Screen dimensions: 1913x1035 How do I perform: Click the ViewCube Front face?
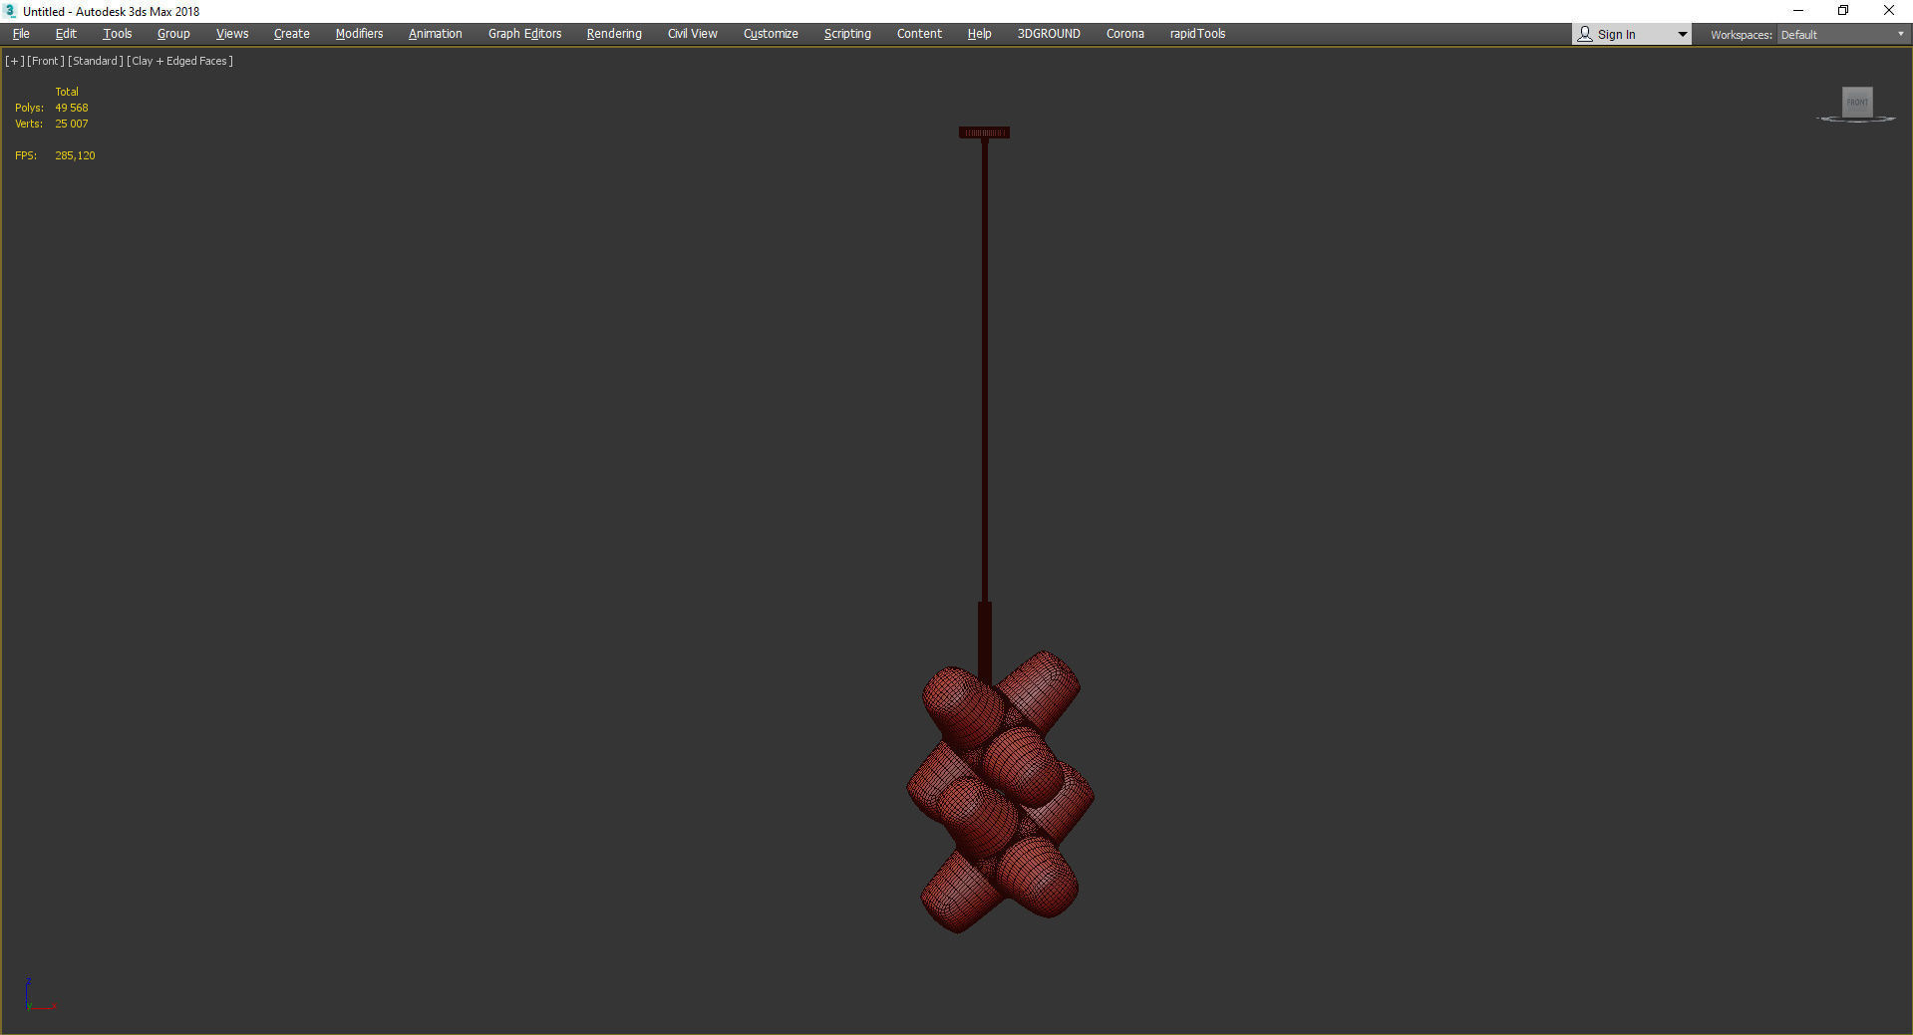click(x=1856, y=102)
